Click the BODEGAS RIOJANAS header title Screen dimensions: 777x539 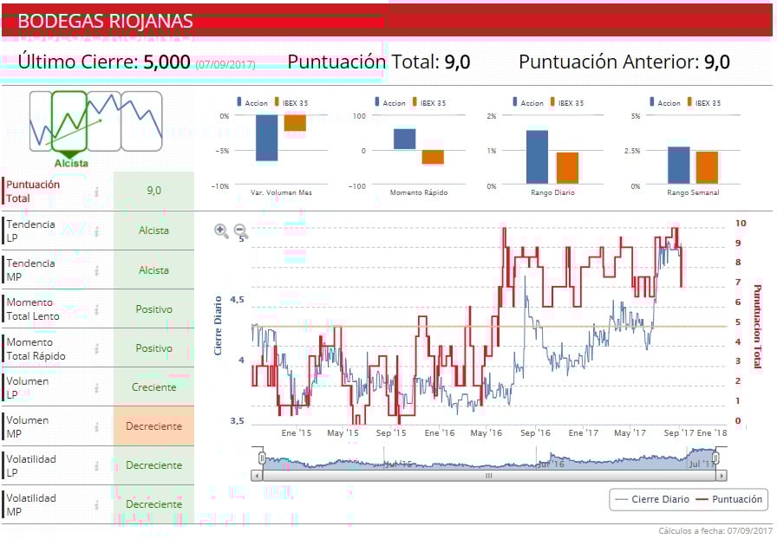pos(105,22)
